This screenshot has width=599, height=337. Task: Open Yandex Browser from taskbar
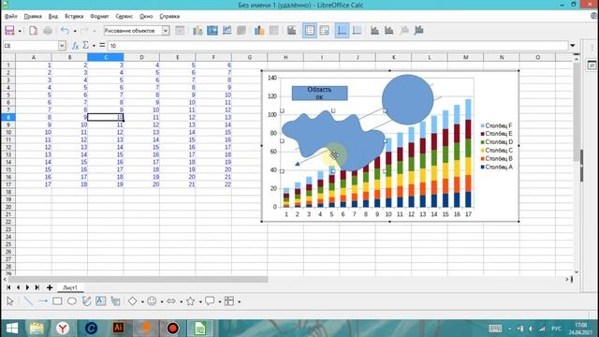pyautogui.click(x=63, y=329)
